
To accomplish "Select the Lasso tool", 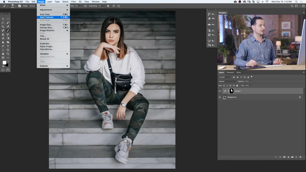I will click(3, 23).
